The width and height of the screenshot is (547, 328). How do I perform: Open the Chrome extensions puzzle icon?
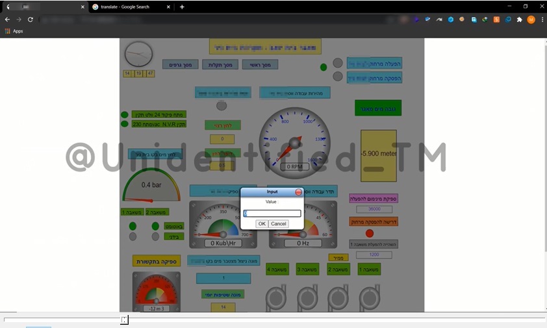pyautogui.click(x=519, y=19)
